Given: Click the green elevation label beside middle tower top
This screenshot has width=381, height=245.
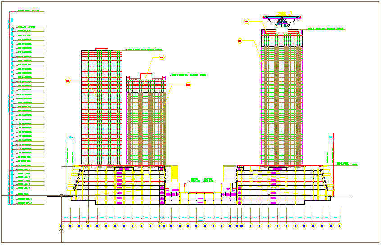Looking at the screenshot, I should tap(189, 75).
